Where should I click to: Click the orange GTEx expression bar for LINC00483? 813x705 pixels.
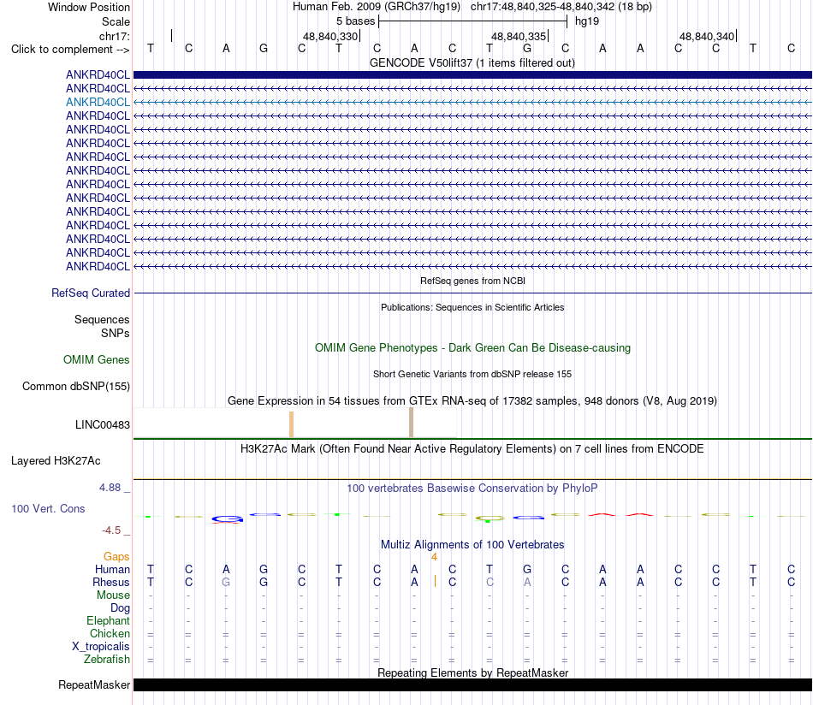coord(291,424)
